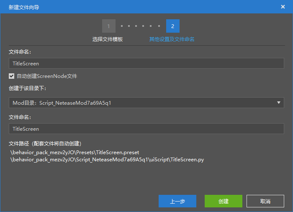Click the 新建文件向导 title bar text
The width and height of the screenshot is (293, 212).
[x=24, y=7]
